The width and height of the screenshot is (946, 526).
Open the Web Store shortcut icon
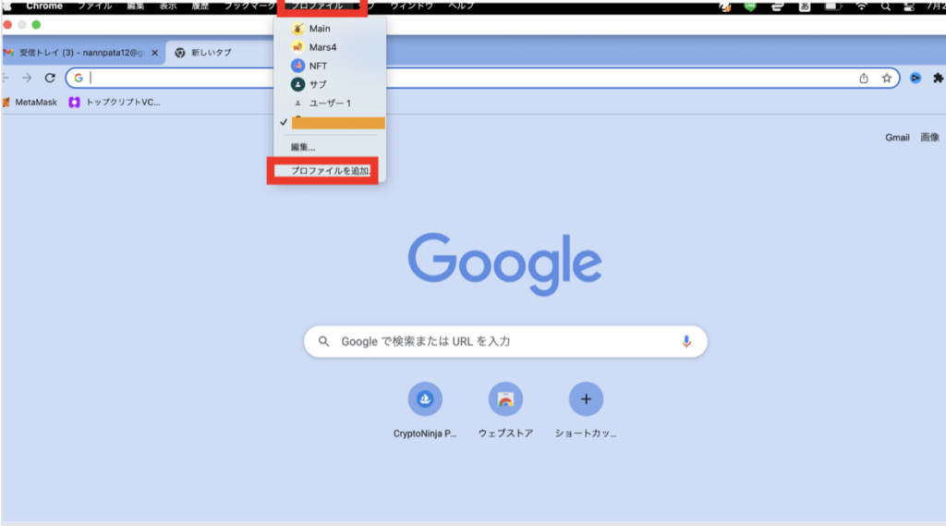pos(505,399)
